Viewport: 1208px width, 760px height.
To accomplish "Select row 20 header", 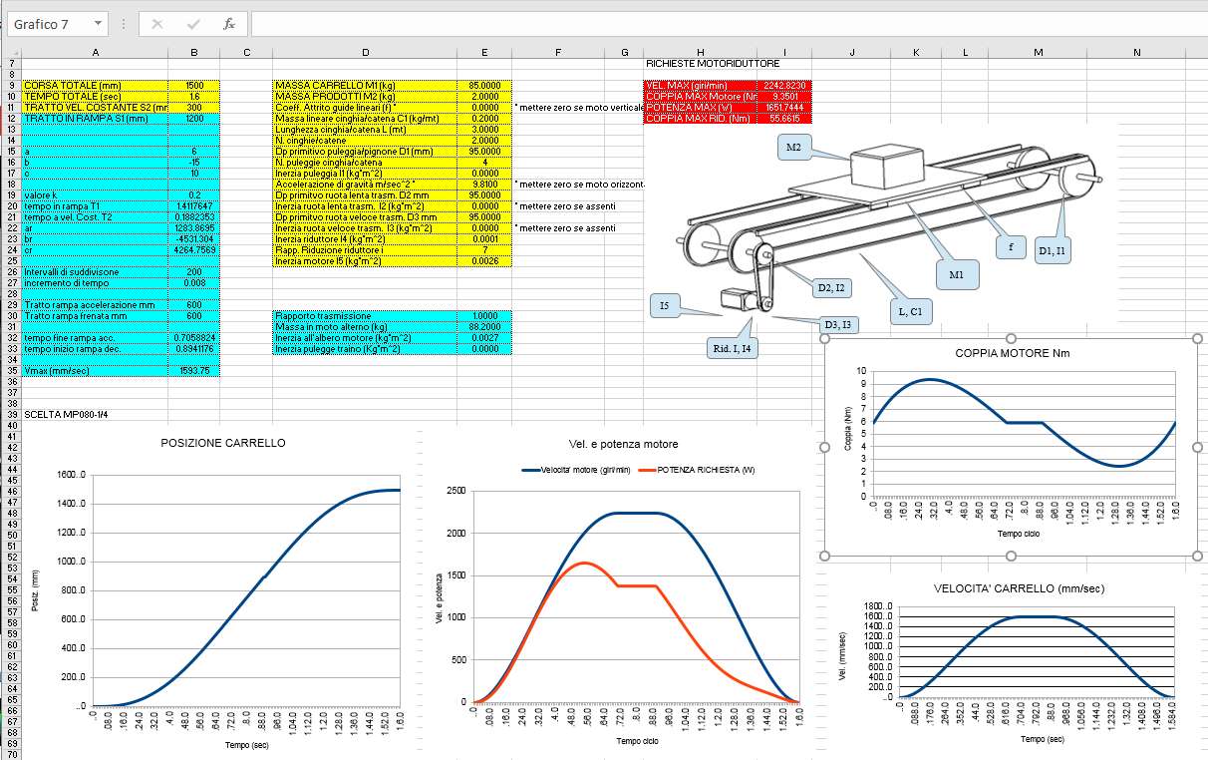I will pos(11,205).
